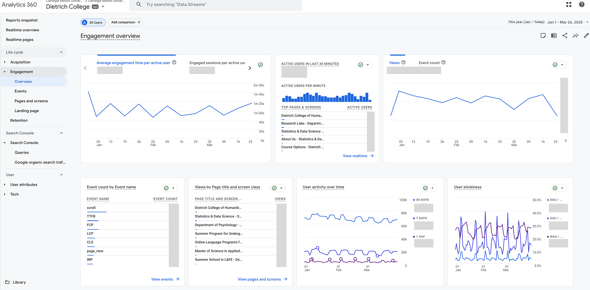Viewport: 590px width, 290px height.
Task: Expand the User attributes tree item
Action: [x=5, y=185]
